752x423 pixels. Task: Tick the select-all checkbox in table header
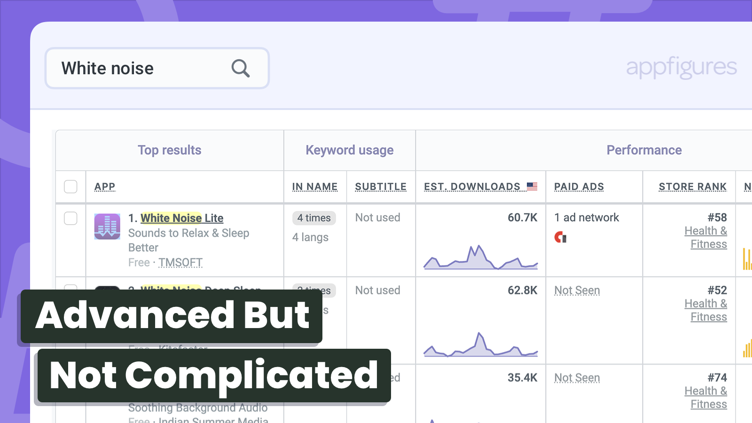point(70,187)
